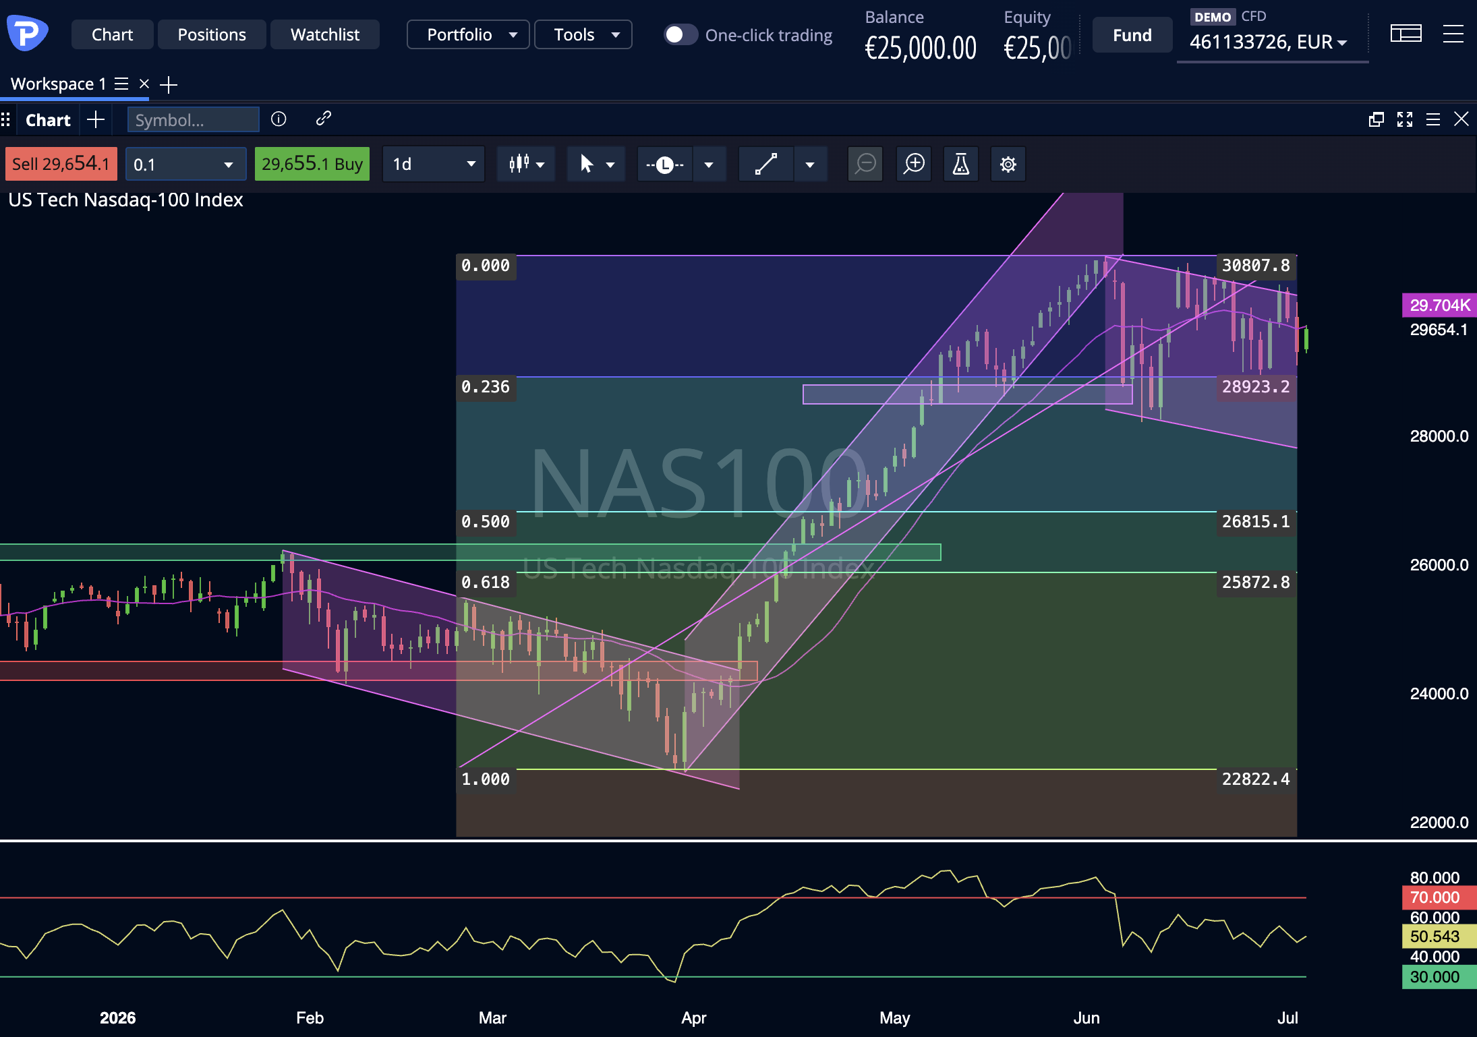The width and height of the screenshot is (1477, 1037).
Task: Click the 25872.8 Fibonacci price label
Action: (x=1256, y=582)
